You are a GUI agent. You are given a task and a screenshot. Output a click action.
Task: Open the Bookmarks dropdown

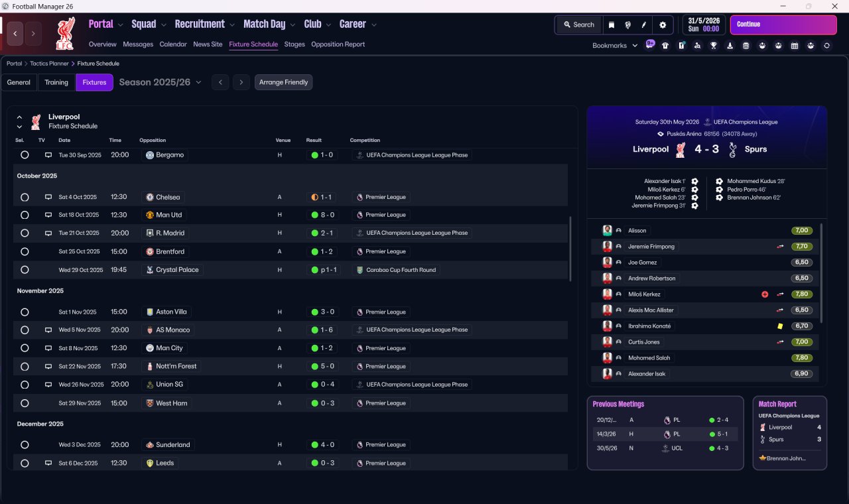click(x=615, y=46)
